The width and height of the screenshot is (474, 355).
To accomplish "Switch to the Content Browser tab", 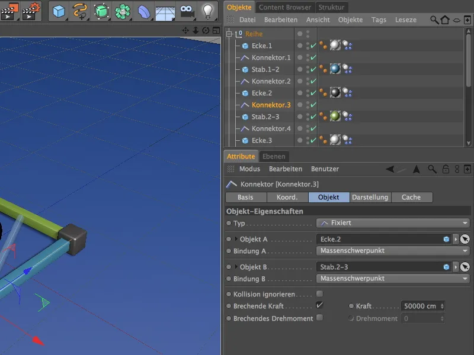I will [285, 7].
